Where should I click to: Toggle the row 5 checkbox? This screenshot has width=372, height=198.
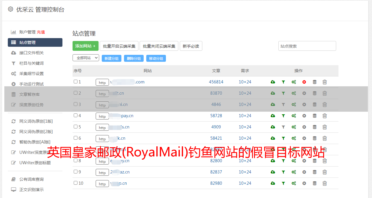(75, 127)
